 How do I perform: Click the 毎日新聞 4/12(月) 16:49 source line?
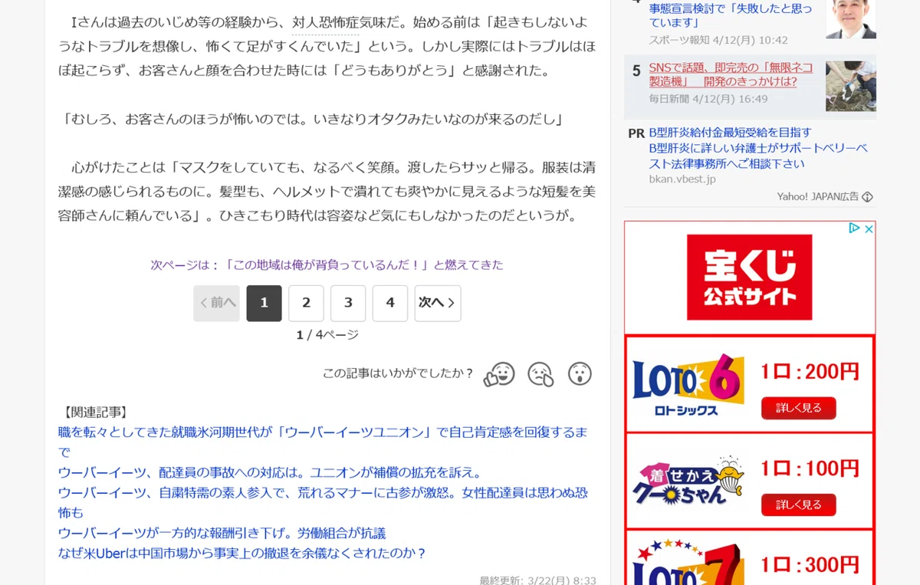708,99
